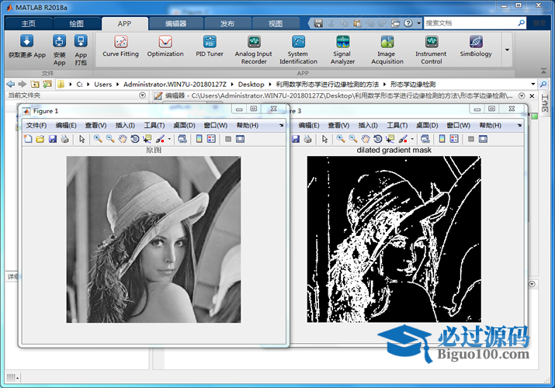This screenshot has height=388, width=555.
Task: Dock Figure 1 using the menu bar arrow
Action: click(x=282, y=125)
